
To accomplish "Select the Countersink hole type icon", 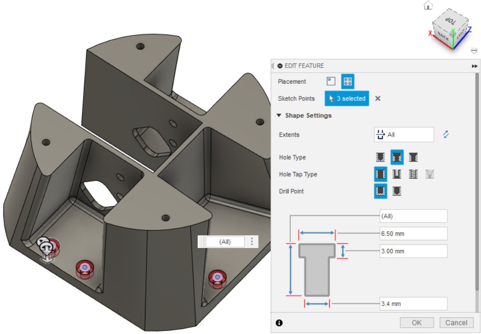I will [x=413, y=157].
